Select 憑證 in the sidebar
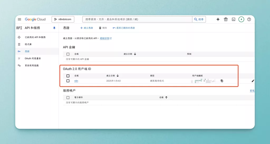The width and height of the screenshot is (270, 144). (27, 51)
